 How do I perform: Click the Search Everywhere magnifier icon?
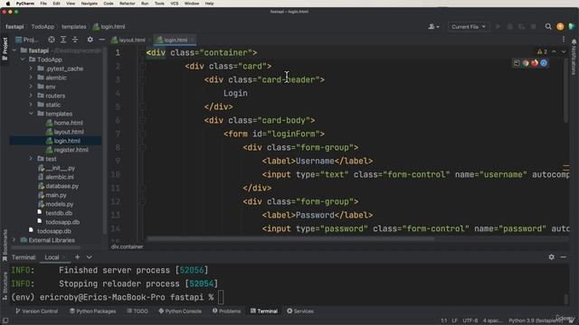point(548,26)
